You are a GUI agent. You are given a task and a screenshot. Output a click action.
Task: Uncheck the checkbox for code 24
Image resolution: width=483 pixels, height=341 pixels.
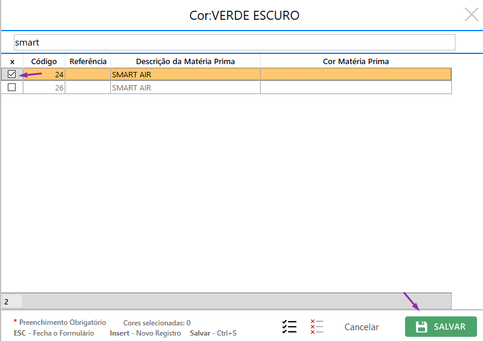pyautogui.click(x=11, y=74)
